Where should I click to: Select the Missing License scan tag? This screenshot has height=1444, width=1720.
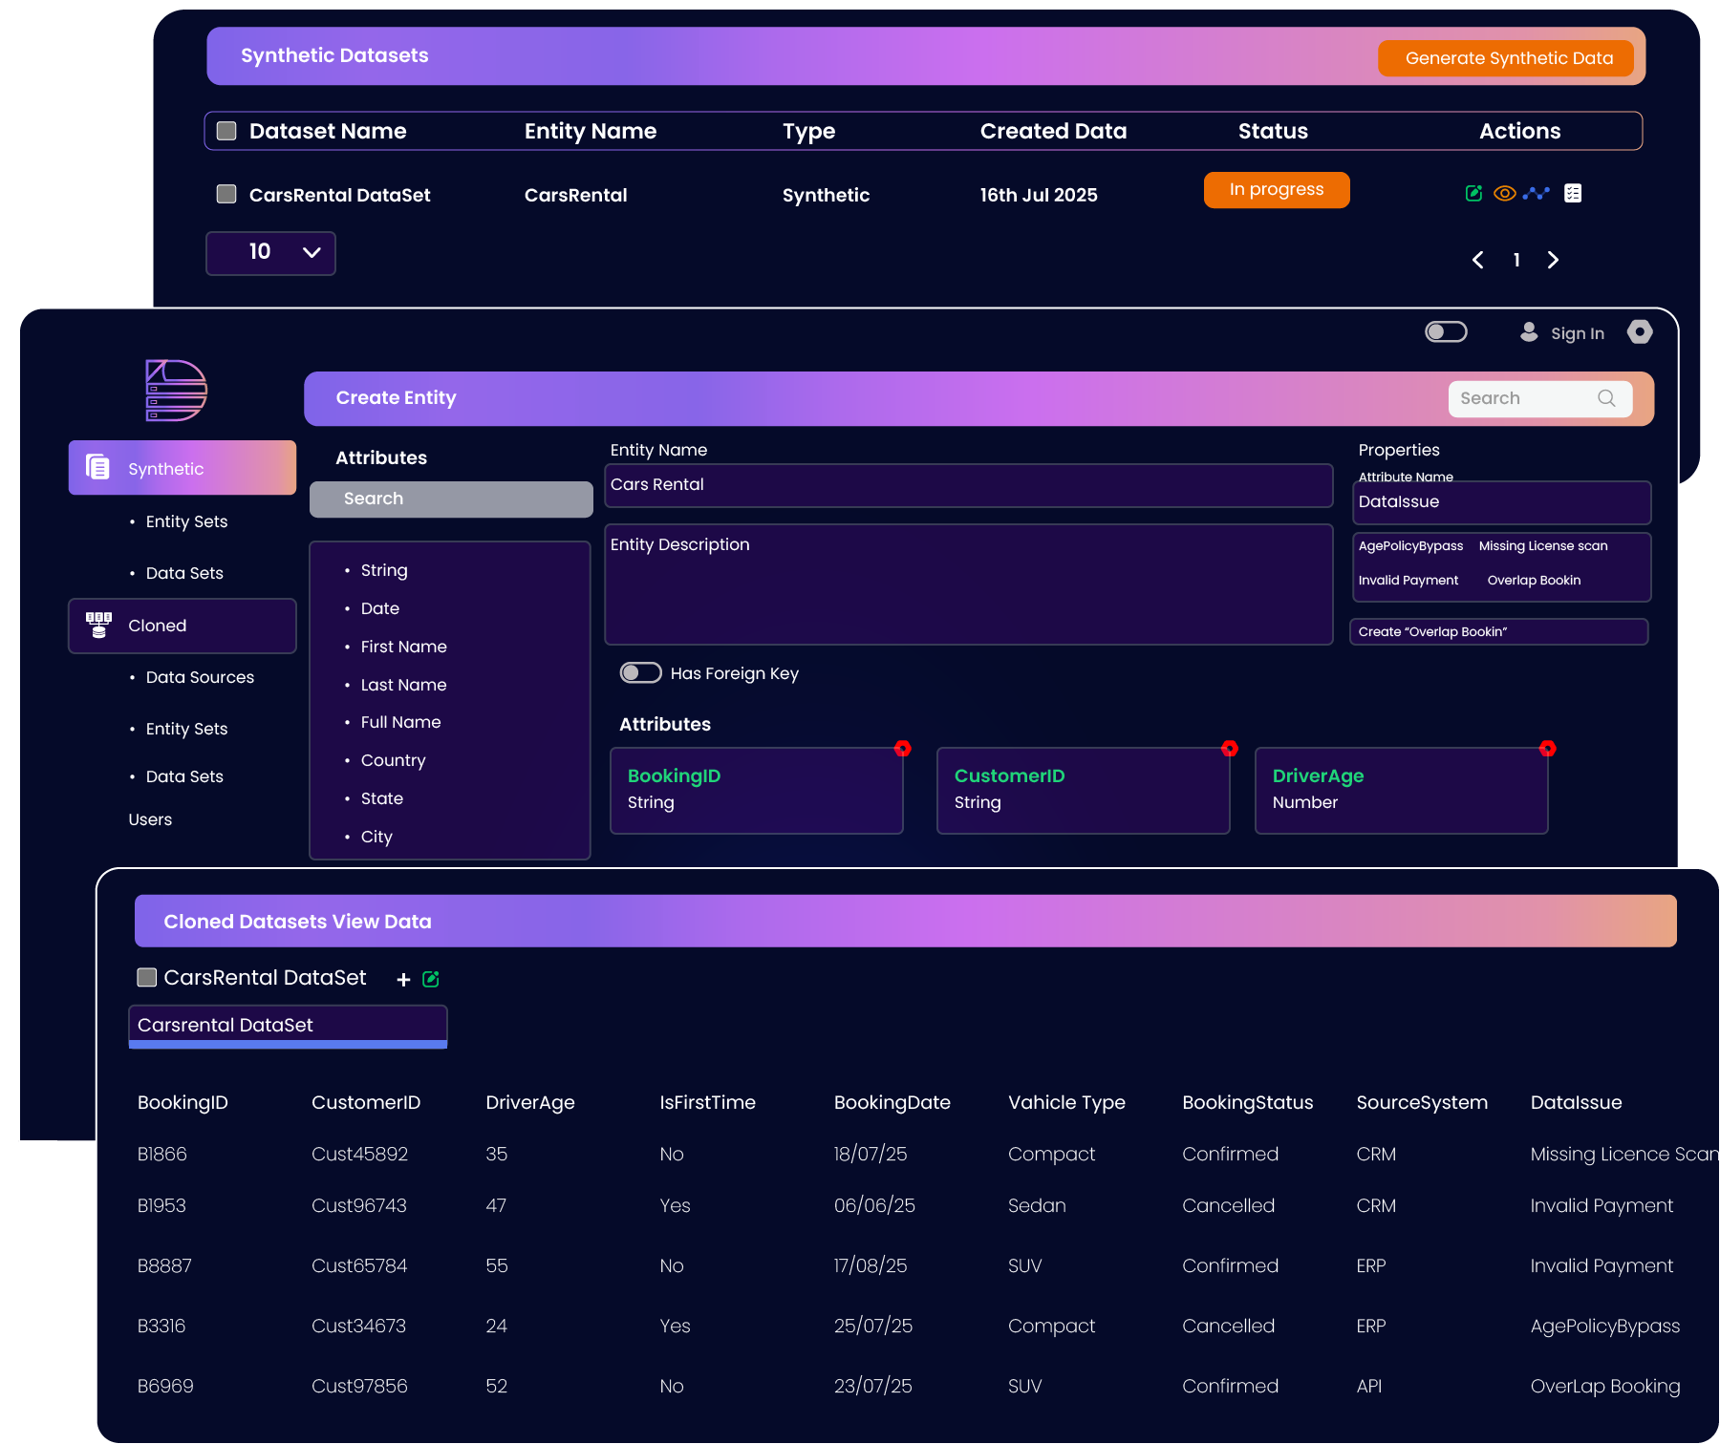pos(1543,546)
